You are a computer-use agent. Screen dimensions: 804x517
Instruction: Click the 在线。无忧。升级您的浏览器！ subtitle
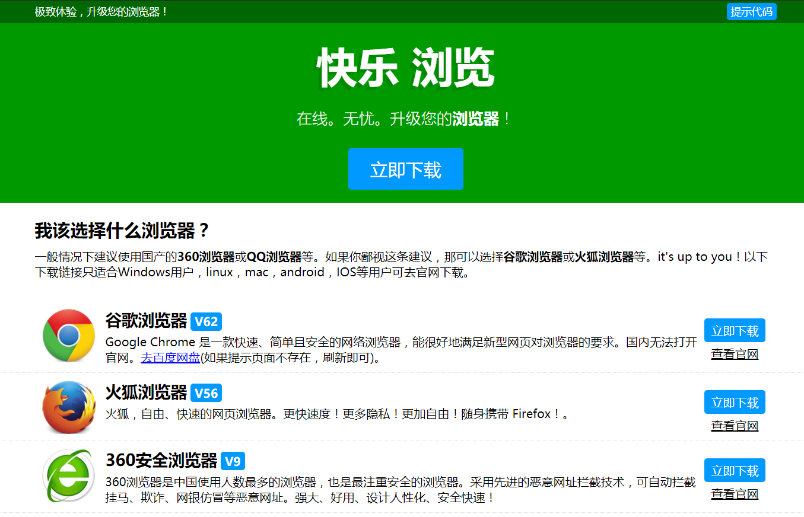pos(404,119)
